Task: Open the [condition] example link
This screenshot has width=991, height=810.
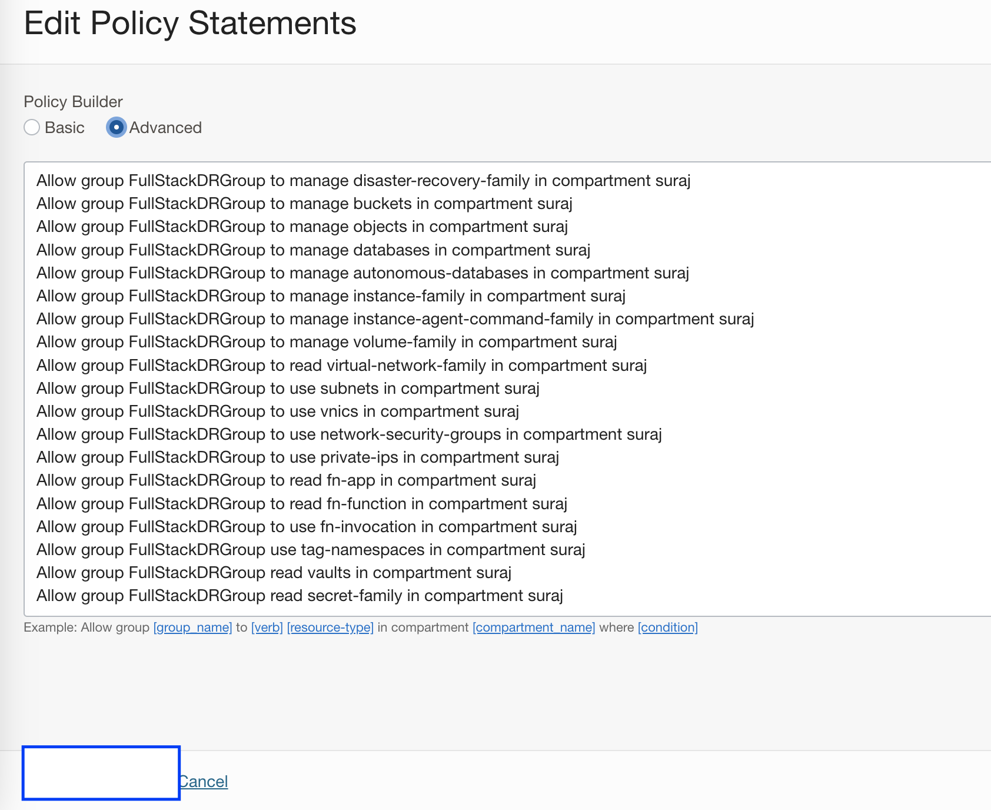Action: point(667,628)
